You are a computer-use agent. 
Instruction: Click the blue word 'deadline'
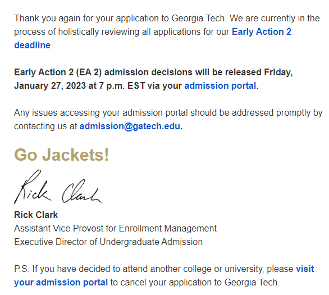(x=33, y=46)
